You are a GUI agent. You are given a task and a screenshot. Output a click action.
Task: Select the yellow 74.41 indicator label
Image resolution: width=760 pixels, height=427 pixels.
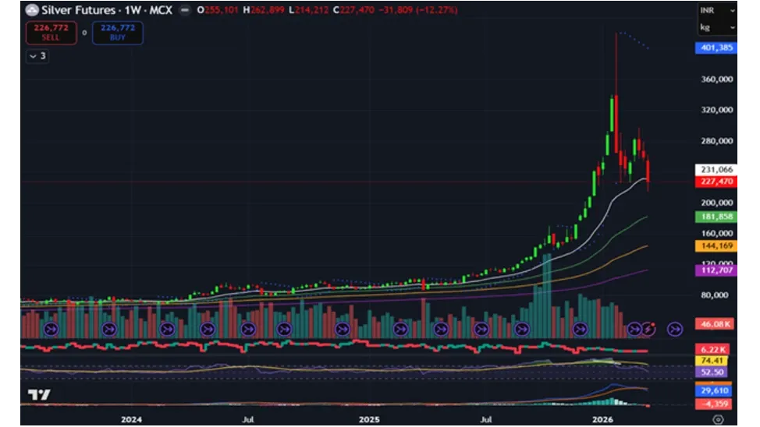click(712, 361)
